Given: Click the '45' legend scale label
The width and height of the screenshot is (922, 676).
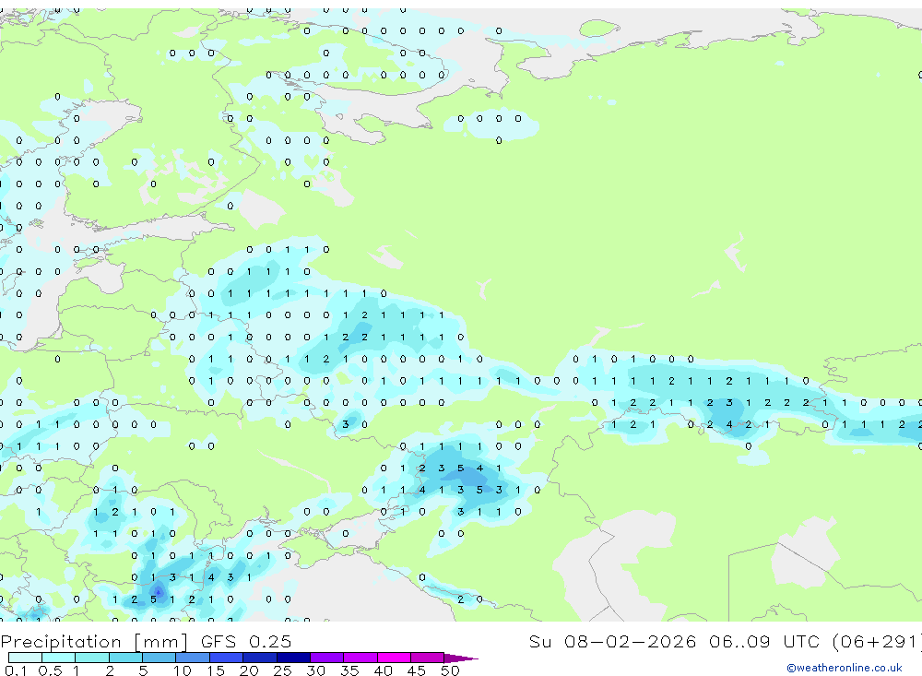Looking at the screenshot, I should tap(417, 670).
